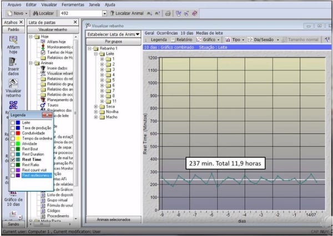Click the Visualizar rebanho panel button
Screen dimensions: 333x236
click(53, 29)
